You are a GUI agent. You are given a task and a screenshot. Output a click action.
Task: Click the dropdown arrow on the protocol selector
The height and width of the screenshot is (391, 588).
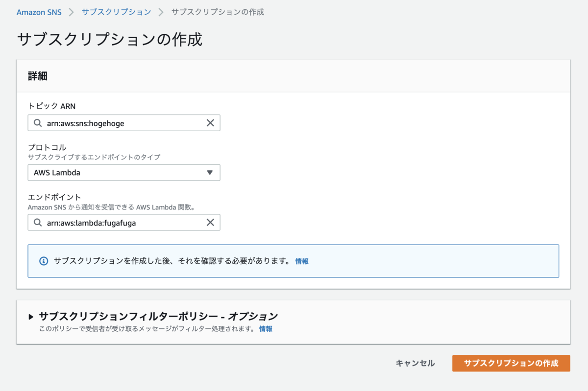pyautogui.click(x=210, y=172)
